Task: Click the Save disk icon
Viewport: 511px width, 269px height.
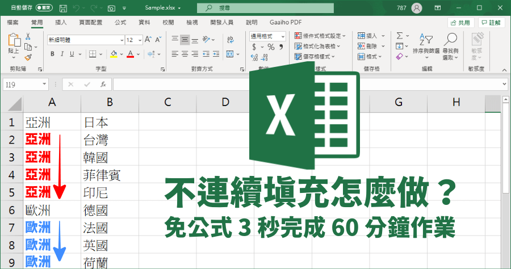Action: [x=63, y=8]
